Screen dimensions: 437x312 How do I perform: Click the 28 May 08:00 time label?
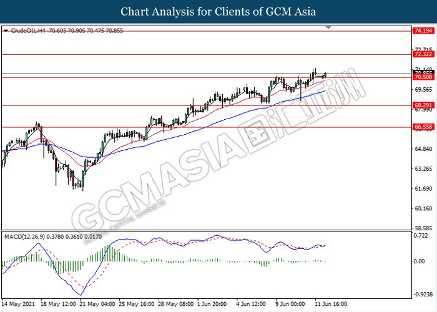point(176,304)
